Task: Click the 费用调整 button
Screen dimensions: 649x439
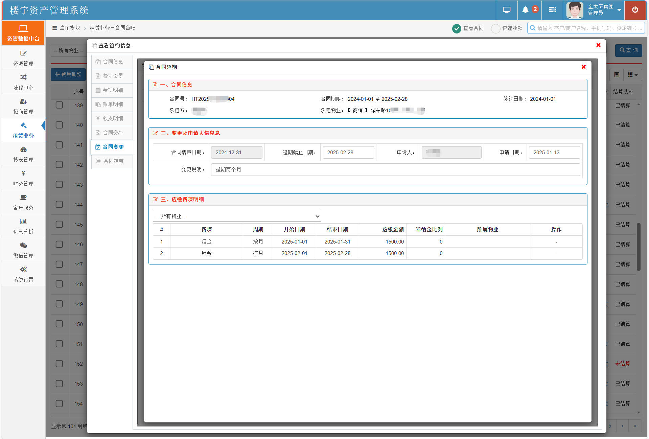Action: click(68, 74)
